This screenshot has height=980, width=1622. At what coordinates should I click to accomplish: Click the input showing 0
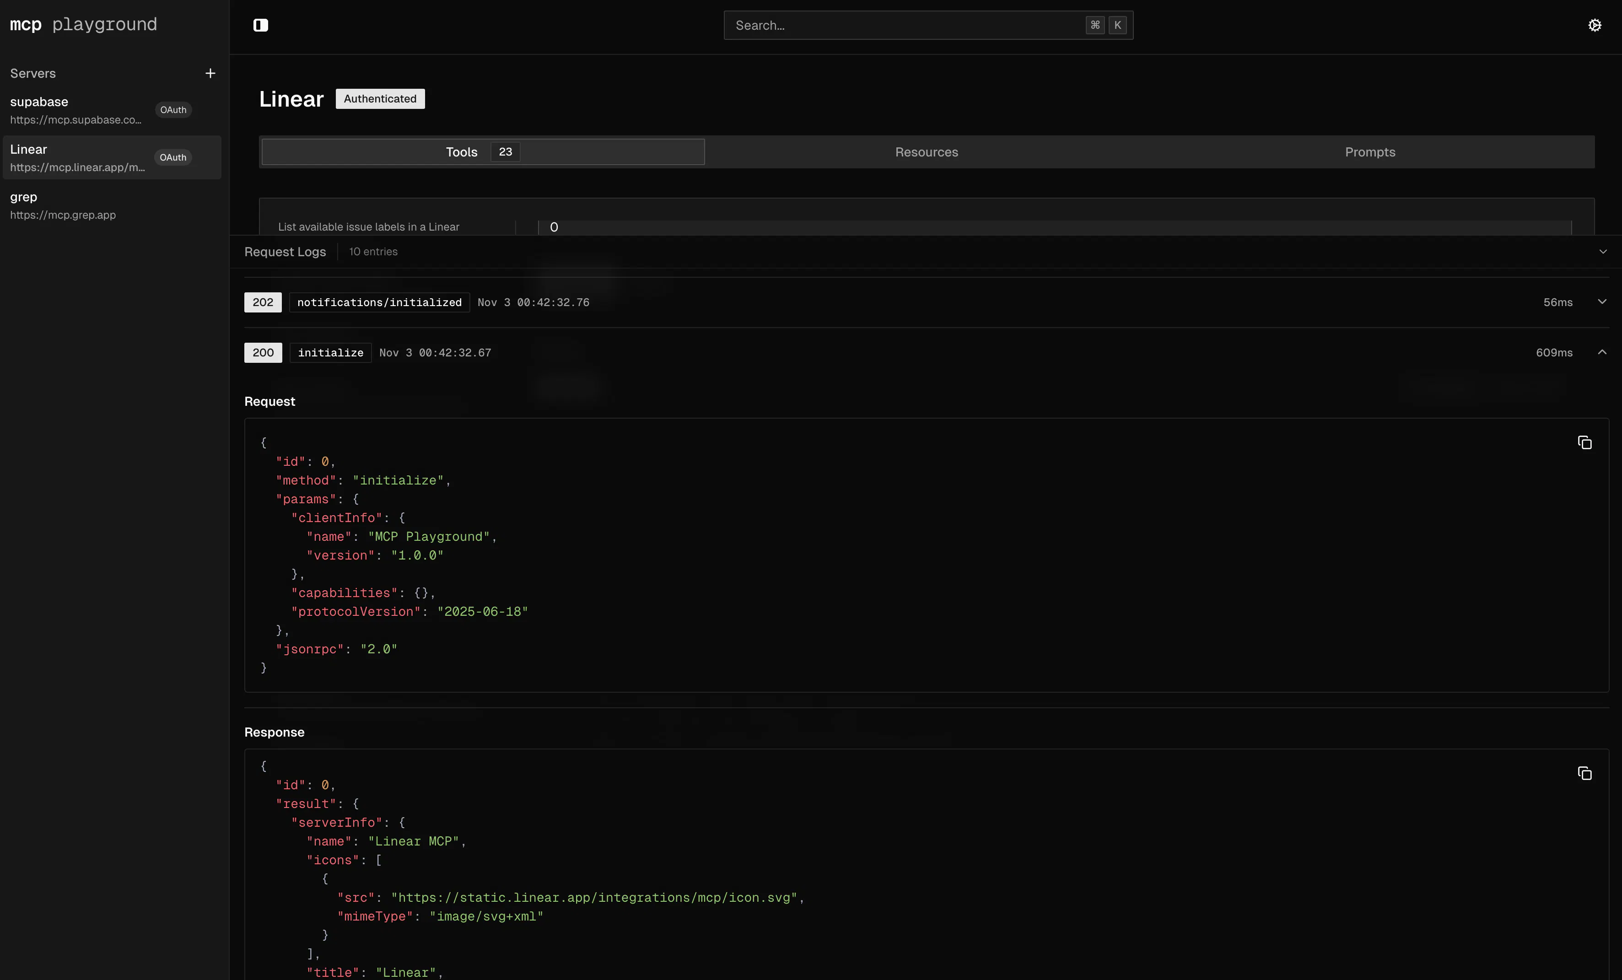[1055, 227]
